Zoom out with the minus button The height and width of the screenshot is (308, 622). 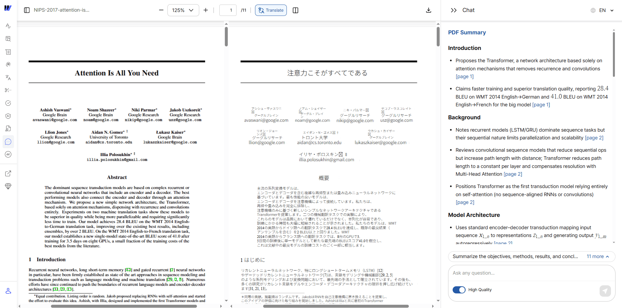tap(161, 10)
